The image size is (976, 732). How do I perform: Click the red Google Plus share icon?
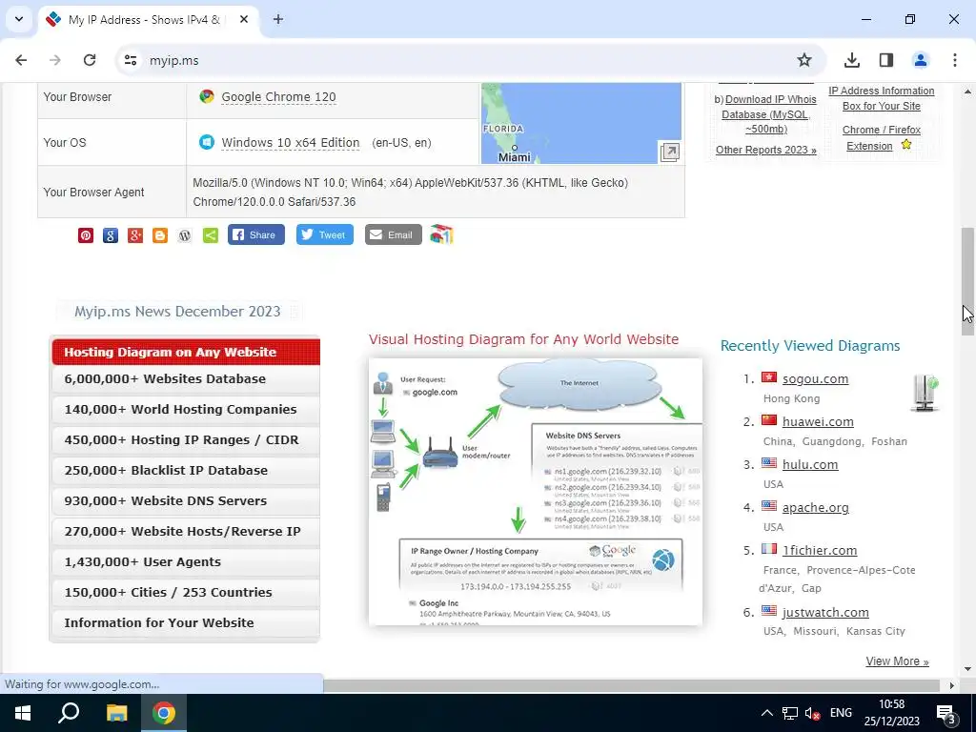click(x=135, y=235)
